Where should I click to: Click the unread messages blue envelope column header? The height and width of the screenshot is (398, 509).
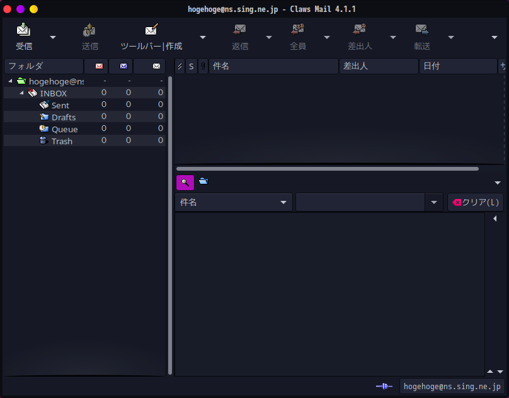[x=121, y=66]
